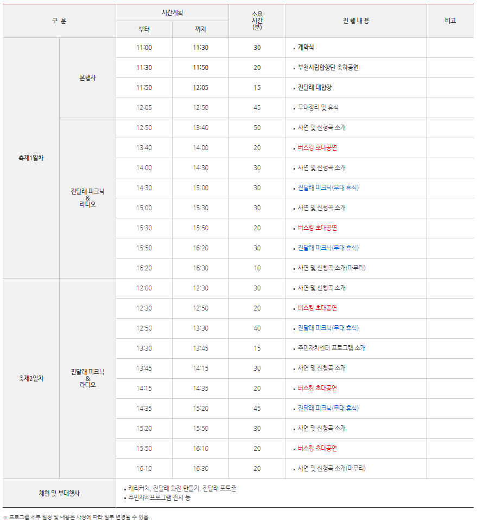Select the 비고 column header
This screenshot has height=524, width=477.
[450, 20]
